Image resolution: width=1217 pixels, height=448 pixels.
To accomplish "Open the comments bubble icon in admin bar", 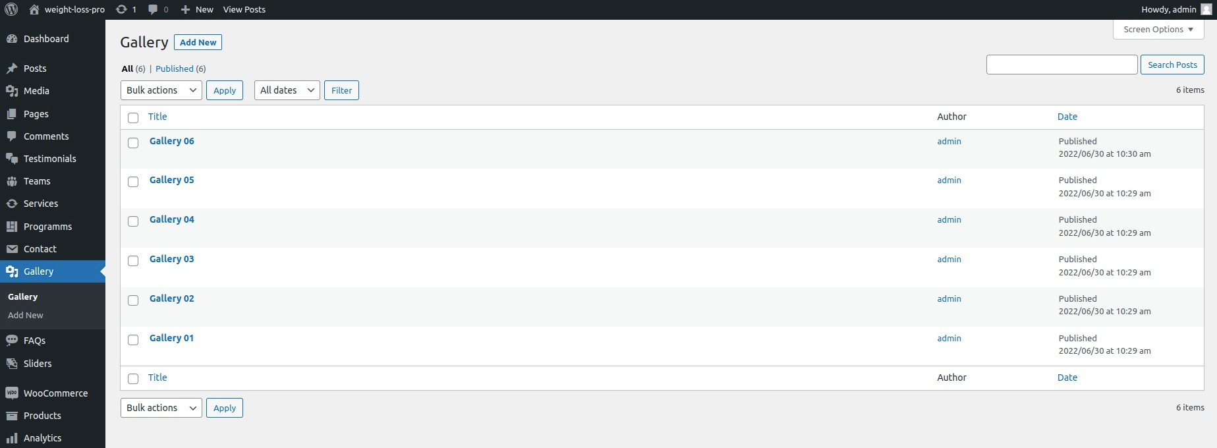I will (153, 9).
